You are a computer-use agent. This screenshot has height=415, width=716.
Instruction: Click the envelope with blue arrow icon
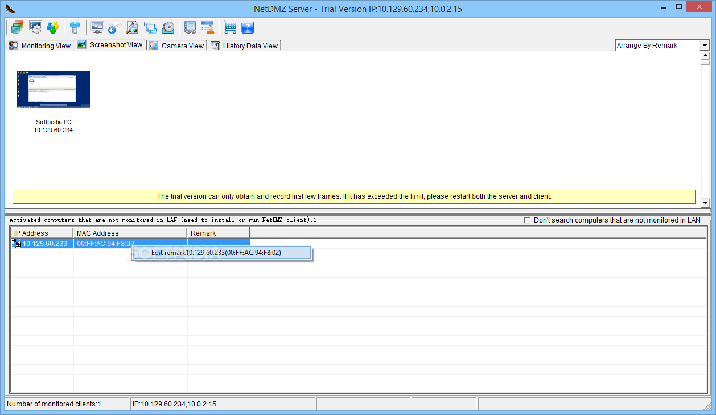pyautogui.click(x=114, y=27)
